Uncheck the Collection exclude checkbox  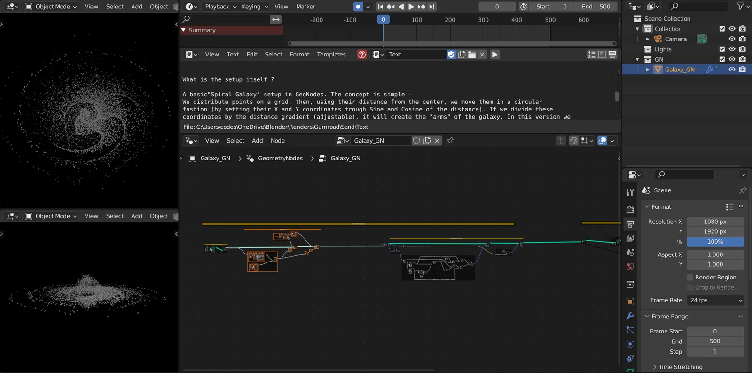pyautogui.click(x=722, y=29)
